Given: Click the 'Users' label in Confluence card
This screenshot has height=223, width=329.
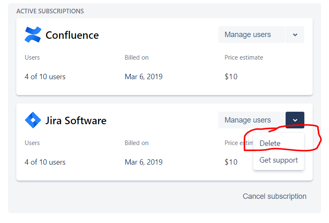Looking at the screenshot, I should click(32, 58).
